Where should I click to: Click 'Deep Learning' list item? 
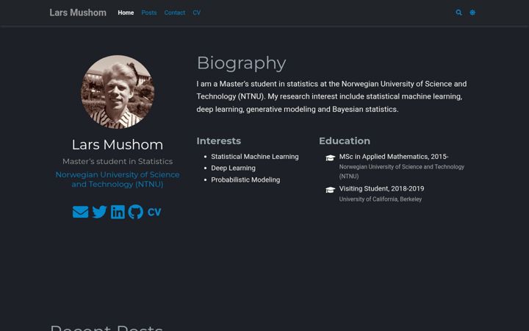tap(233, 168)
